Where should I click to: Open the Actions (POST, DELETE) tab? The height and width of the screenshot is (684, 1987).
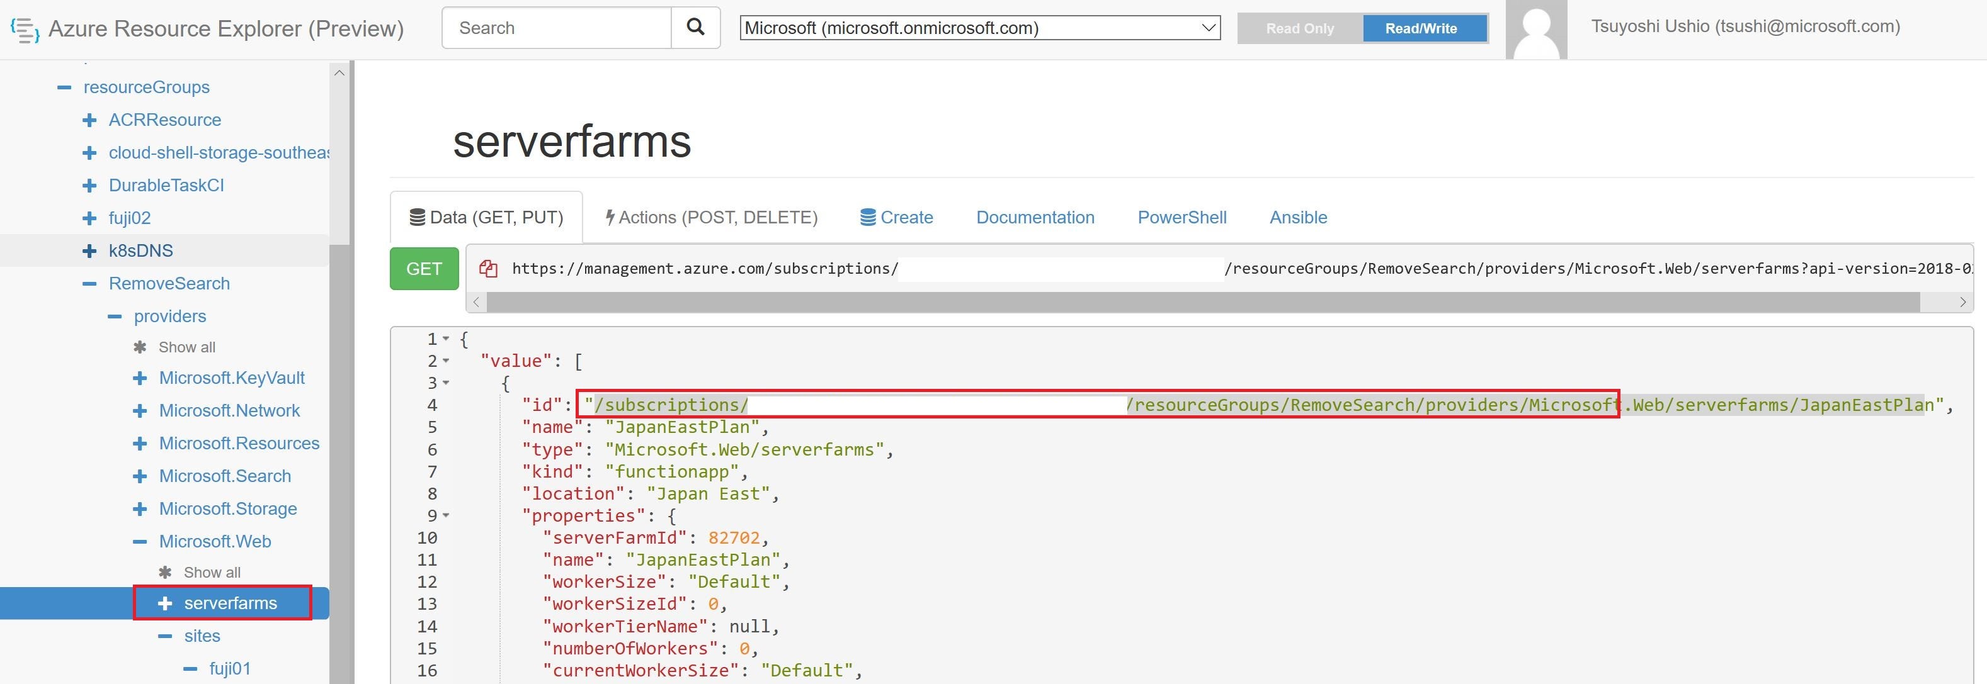point(711,217)
